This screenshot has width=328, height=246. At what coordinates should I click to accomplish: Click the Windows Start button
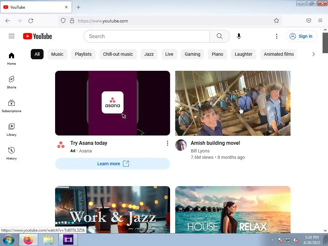9,240
